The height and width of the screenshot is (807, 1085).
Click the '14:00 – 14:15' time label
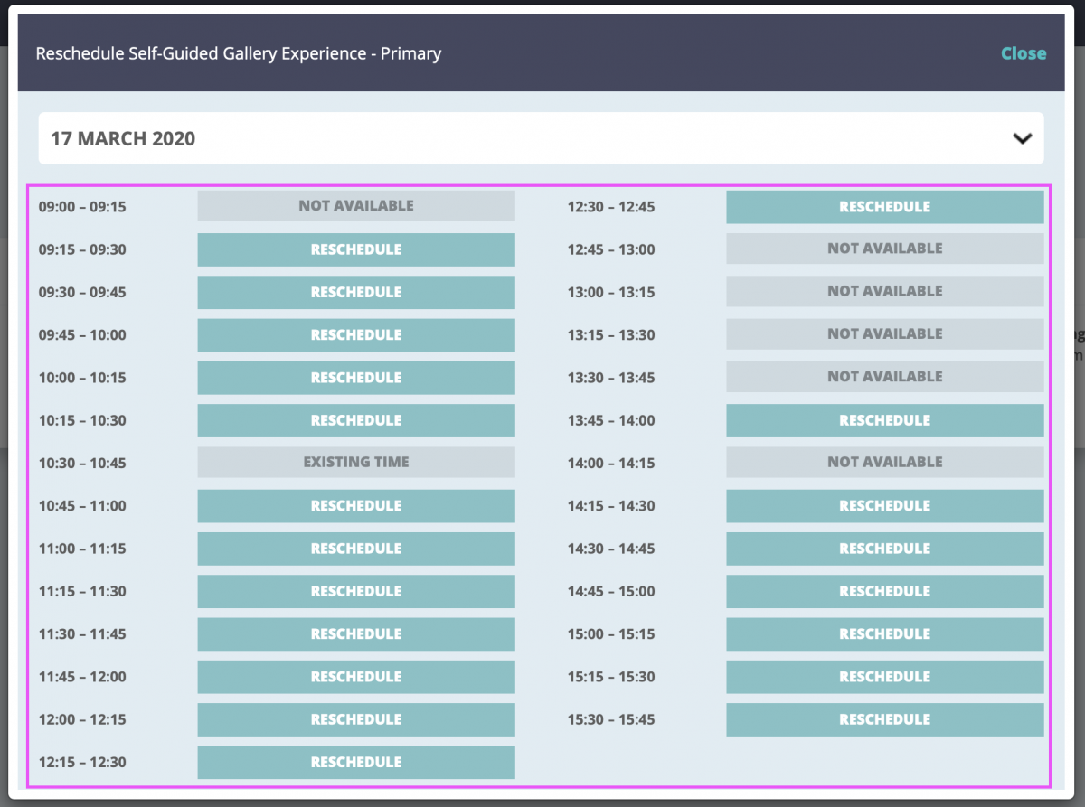tap(611, 464)
